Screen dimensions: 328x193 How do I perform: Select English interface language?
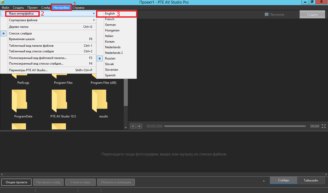click(117, 14)
